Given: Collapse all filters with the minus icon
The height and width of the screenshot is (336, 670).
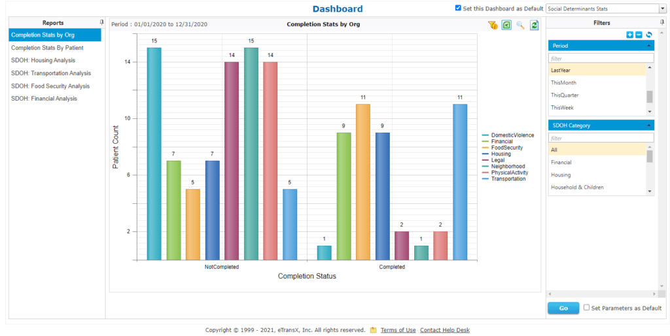Looking at the screenshot, I should coord(639,35).
